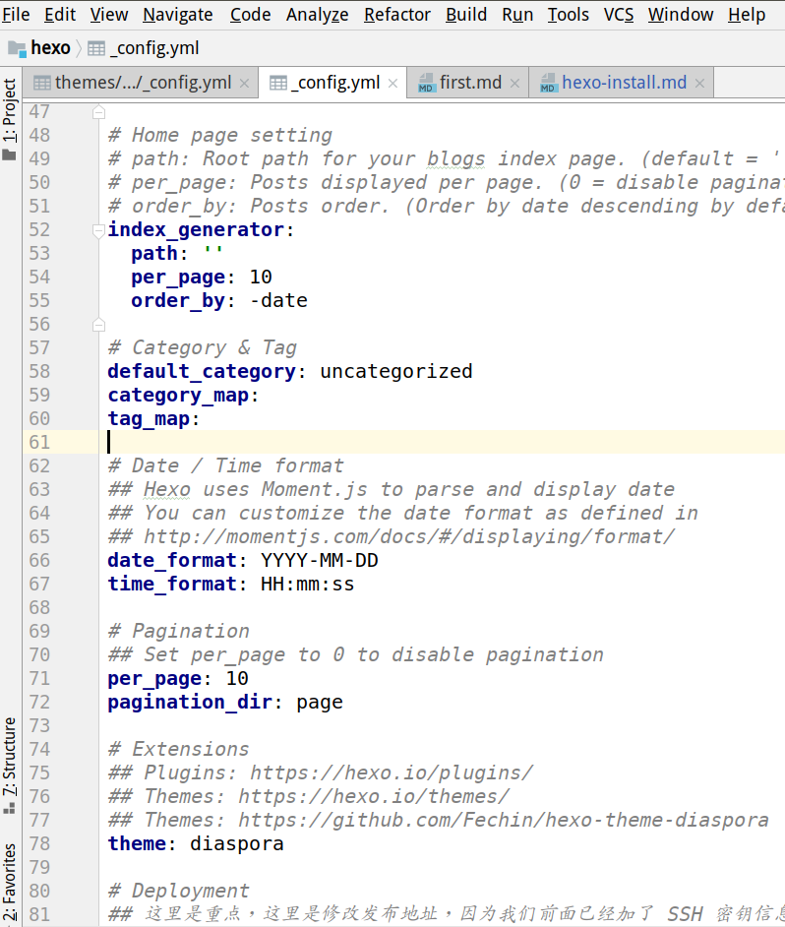Switch to the hexo-install.md tab
Image resolution: width=785 pixels, height=927 pixels.
(624, 83)
